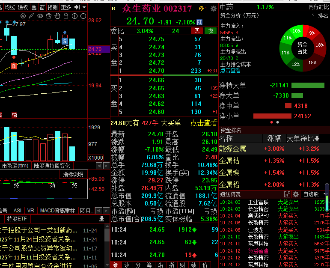Click the 点击查看 large buy order link
Screen dimensions: 330x268
pyautogui.click(x=203, y=123)
